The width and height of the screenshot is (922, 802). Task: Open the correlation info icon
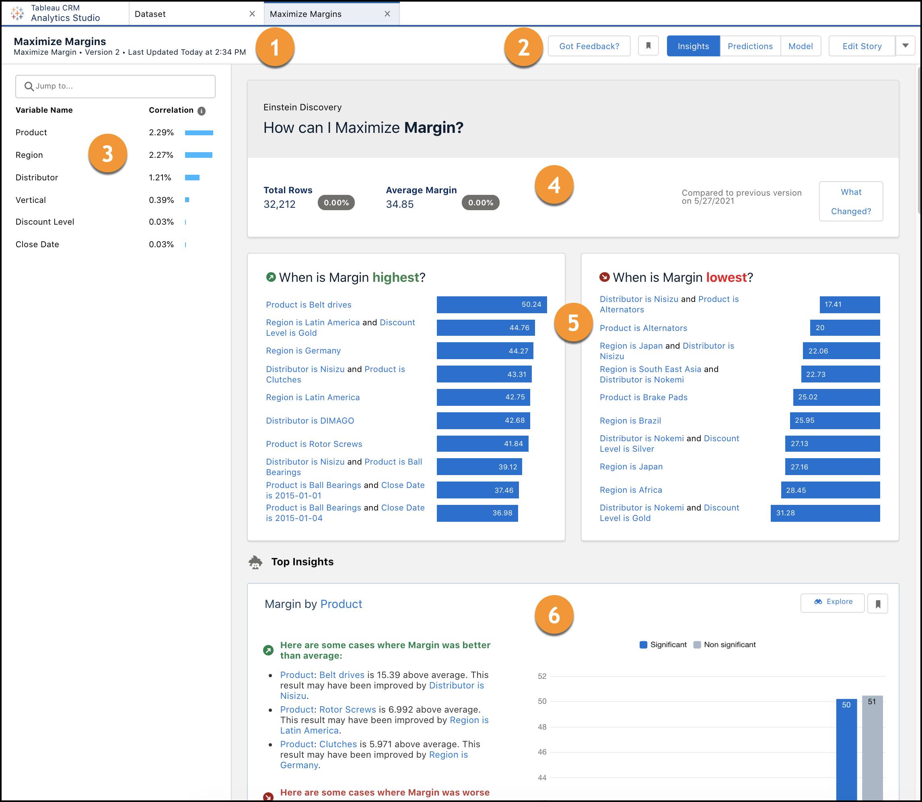(x=202, y=111)
